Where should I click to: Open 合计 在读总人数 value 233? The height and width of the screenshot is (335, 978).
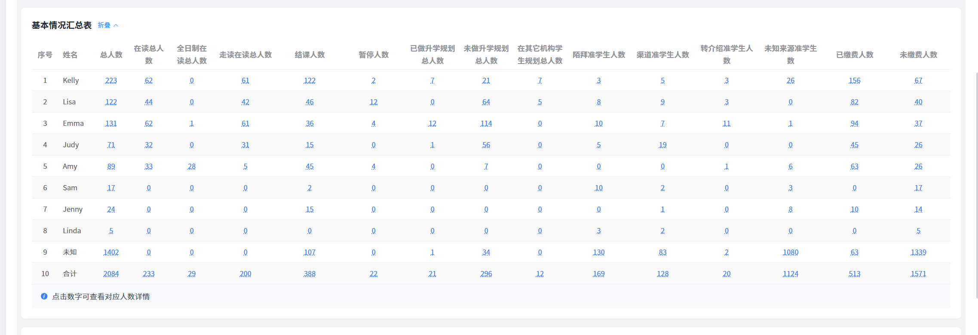149,274
